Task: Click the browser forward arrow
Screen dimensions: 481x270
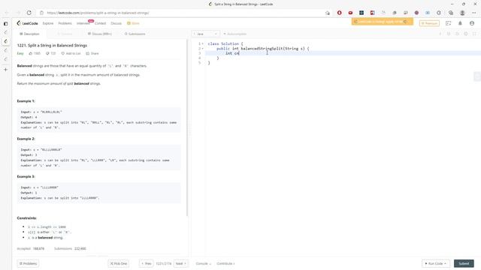Action: tap(18, 13)
